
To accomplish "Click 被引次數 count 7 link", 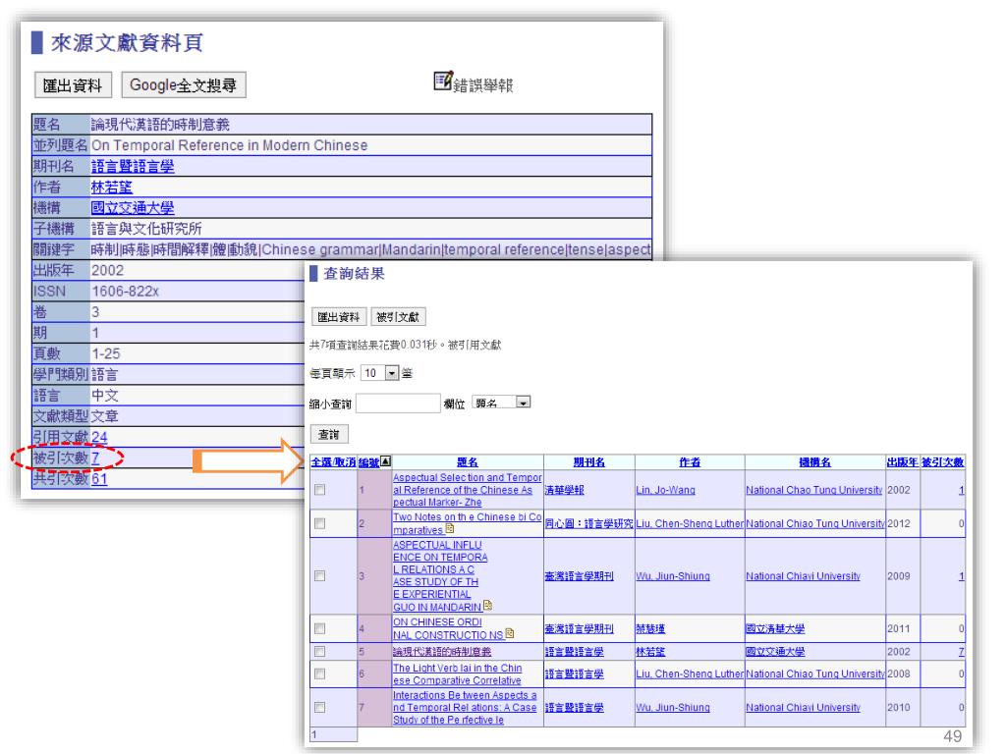I will click(x=95, y=458).
